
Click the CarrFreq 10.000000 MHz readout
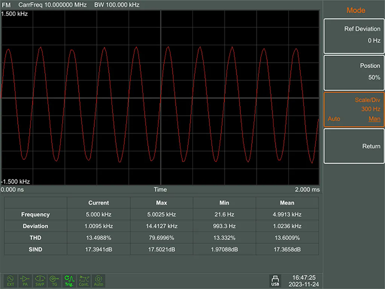click(x=52, y=4)
